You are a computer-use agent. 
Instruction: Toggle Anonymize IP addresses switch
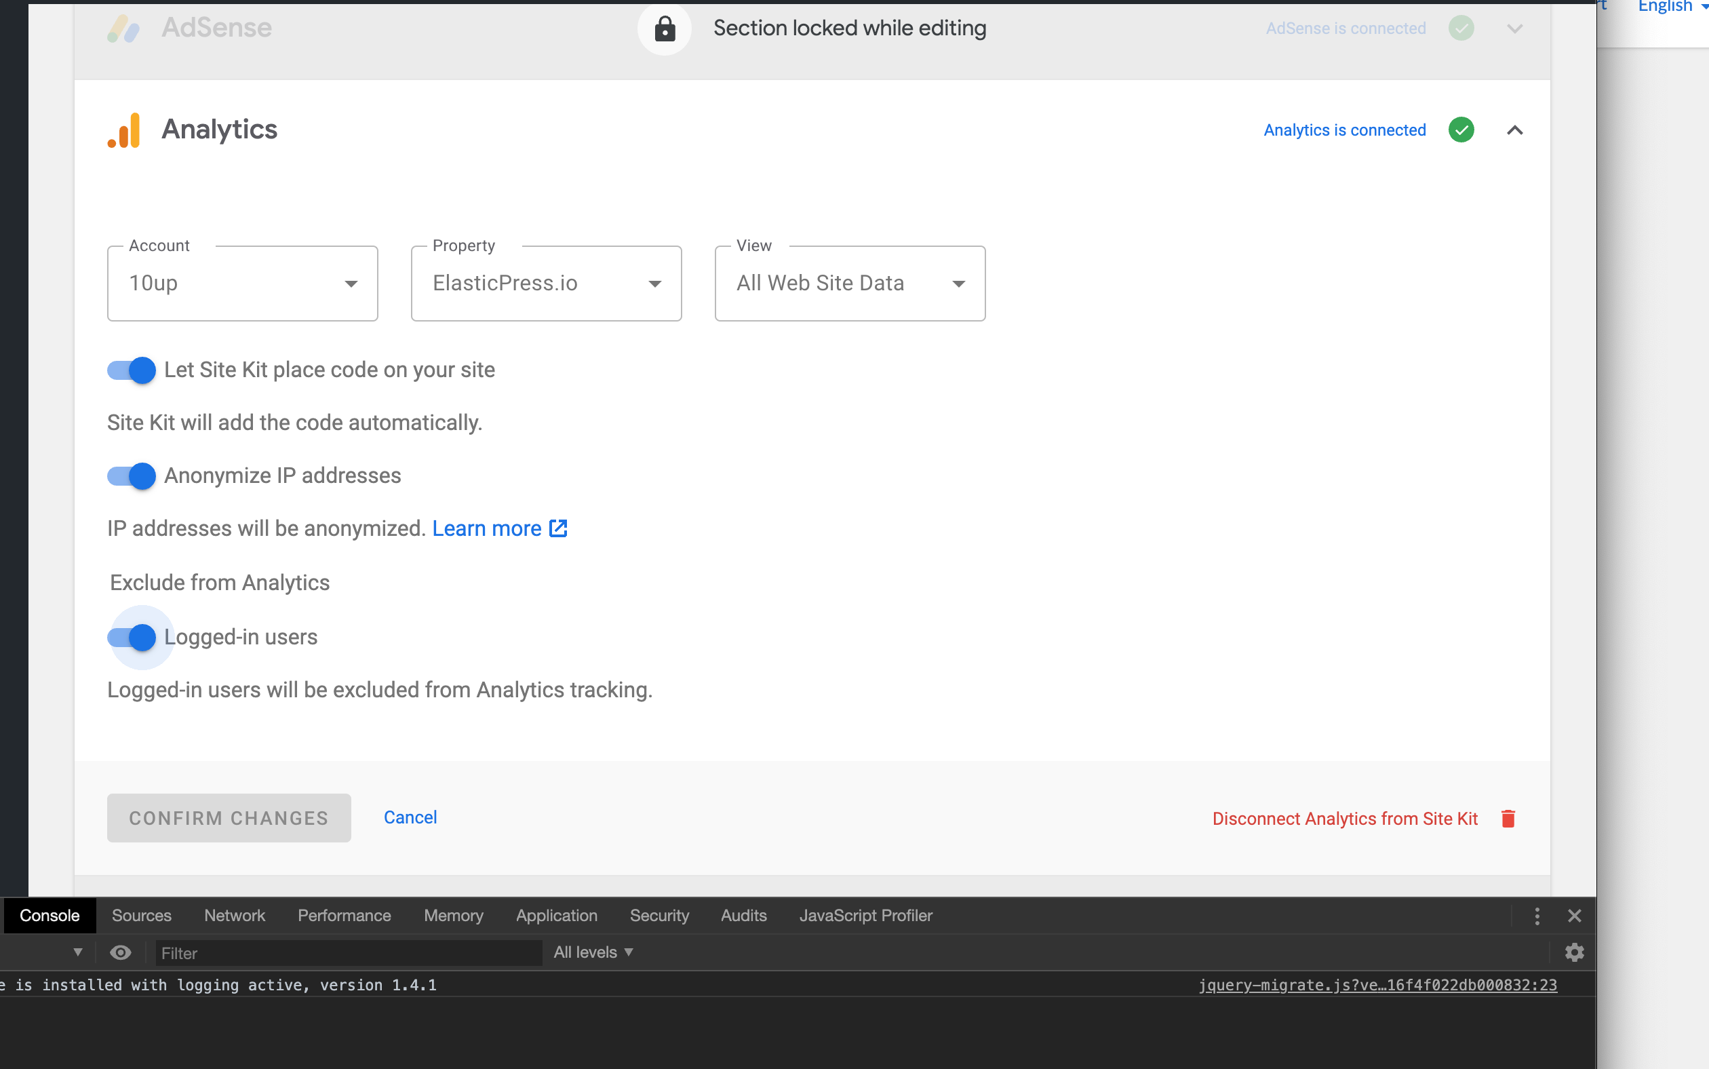[x=132, y=475]
